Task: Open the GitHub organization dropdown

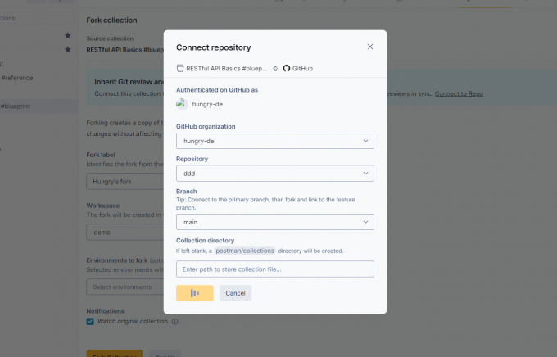Action: 275,141
